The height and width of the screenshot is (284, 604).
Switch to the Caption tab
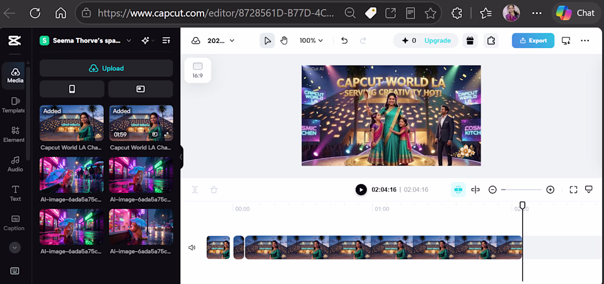pyautogui.click(x=14, y=223)
